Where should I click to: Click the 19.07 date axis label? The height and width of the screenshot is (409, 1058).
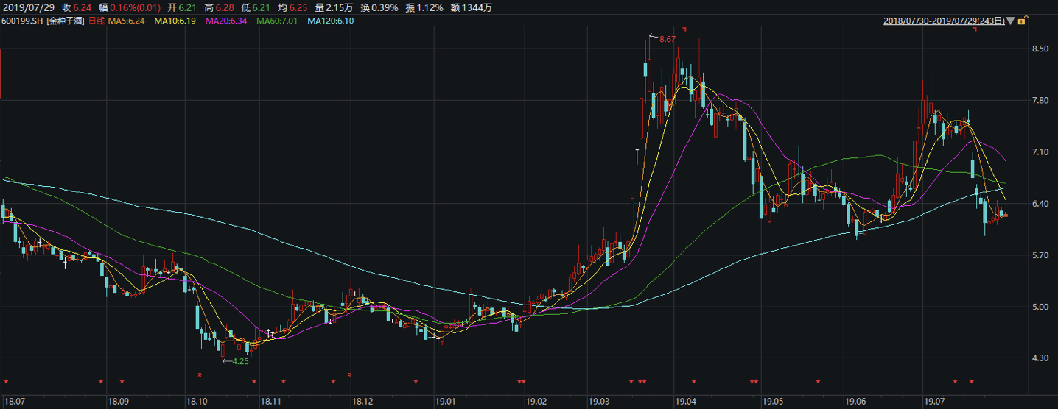pos(934,402)
